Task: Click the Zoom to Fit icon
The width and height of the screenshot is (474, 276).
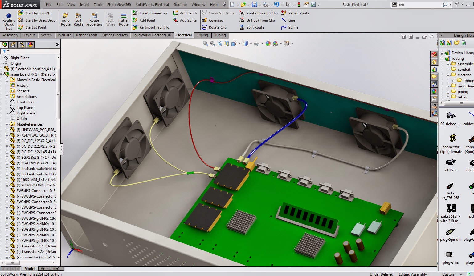Action: tap(205, 43)
